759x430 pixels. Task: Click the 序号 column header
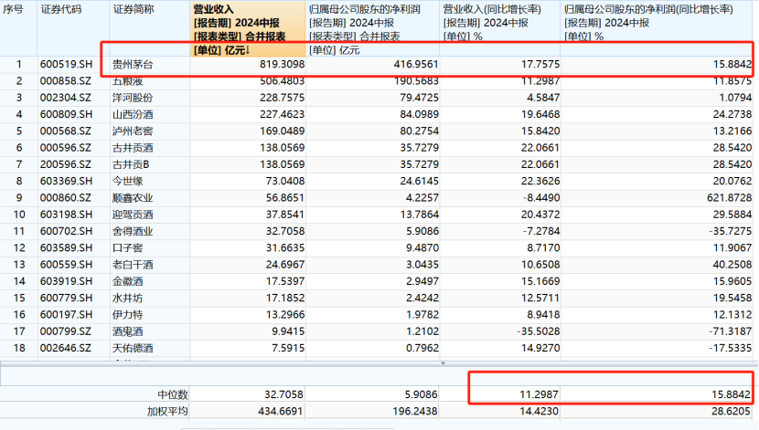[x=13, y=9]
